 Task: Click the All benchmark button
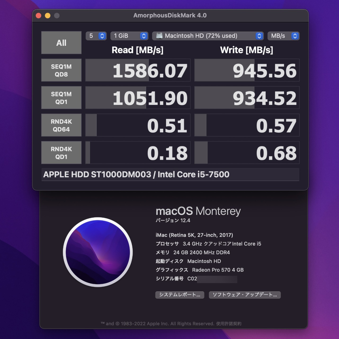coord(61,43)
